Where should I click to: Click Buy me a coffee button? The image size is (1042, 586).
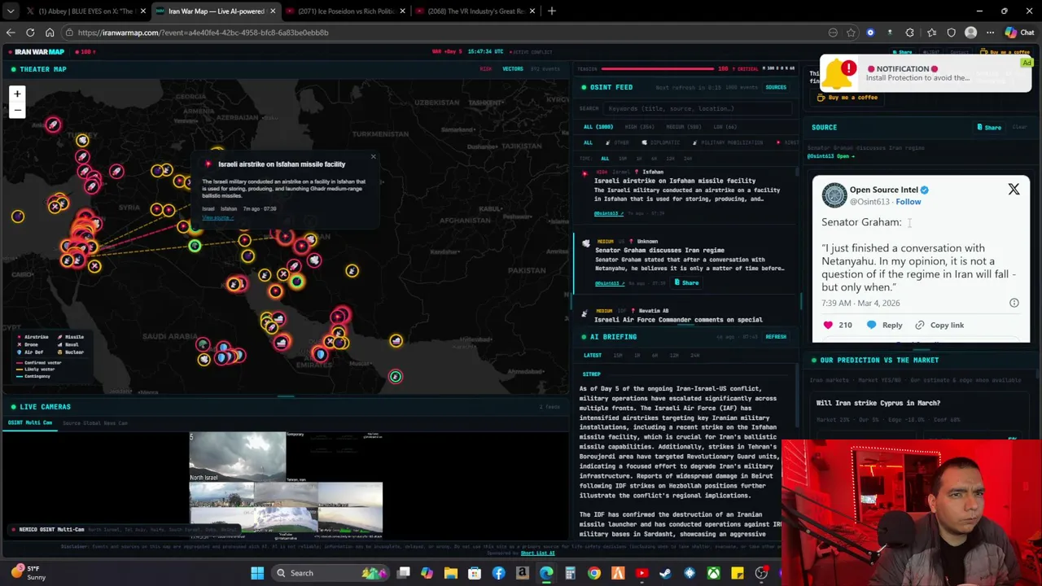pyautogui.click(x=849, y=98)
